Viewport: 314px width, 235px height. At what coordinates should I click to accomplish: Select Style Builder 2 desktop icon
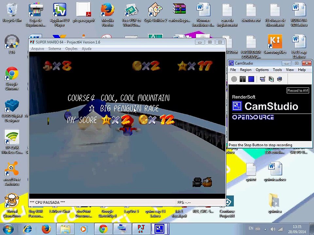[x=155, y=12]
